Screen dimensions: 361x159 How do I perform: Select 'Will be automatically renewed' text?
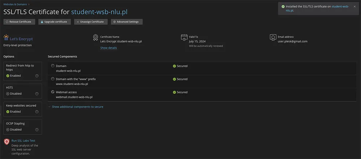[206, 46]
